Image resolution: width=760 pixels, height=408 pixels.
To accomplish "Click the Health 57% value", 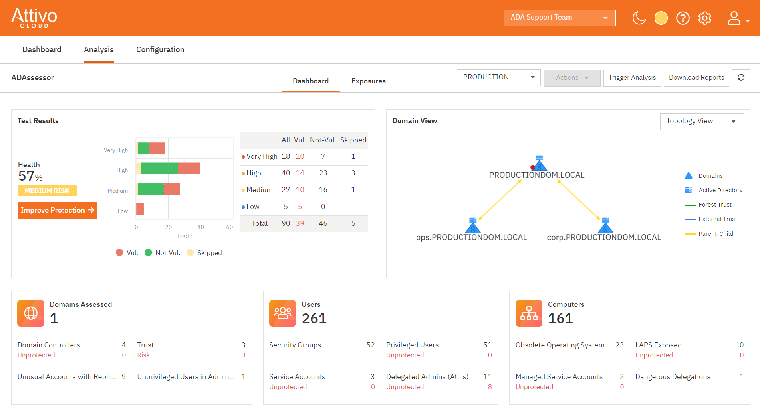I will click(x=30, y=176).
